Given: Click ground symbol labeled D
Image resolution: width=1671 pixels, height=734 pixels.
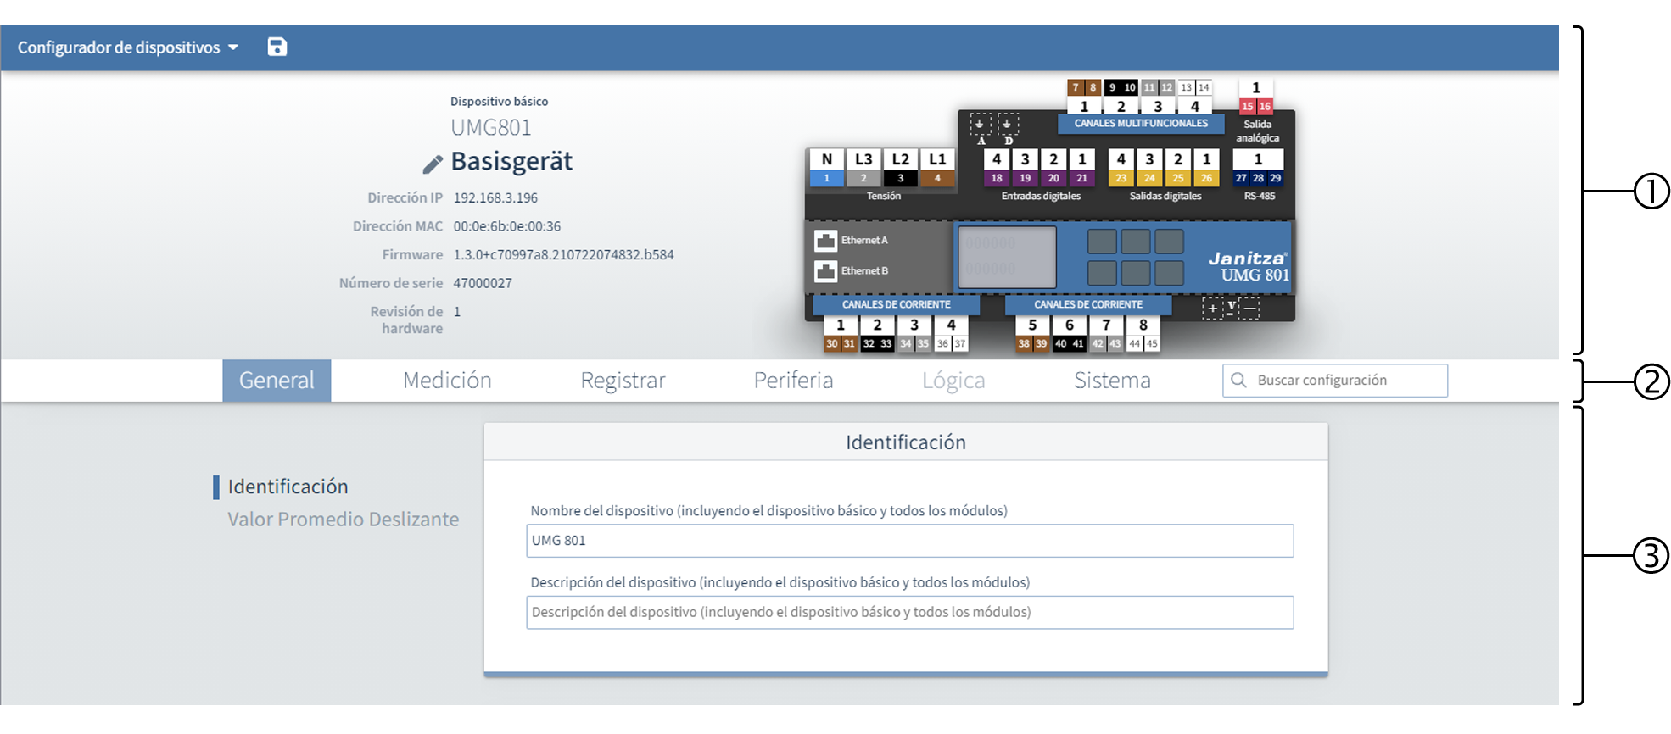Looking at the screenshot, I should point(1008,125).
